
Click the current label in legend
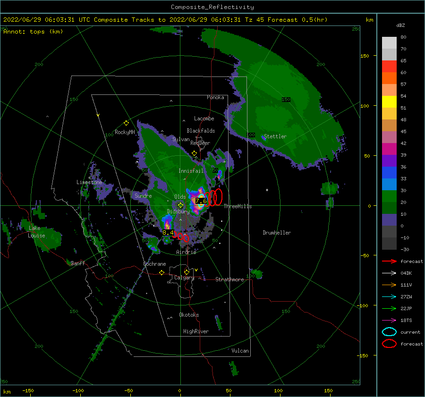[x=410, y=332]
